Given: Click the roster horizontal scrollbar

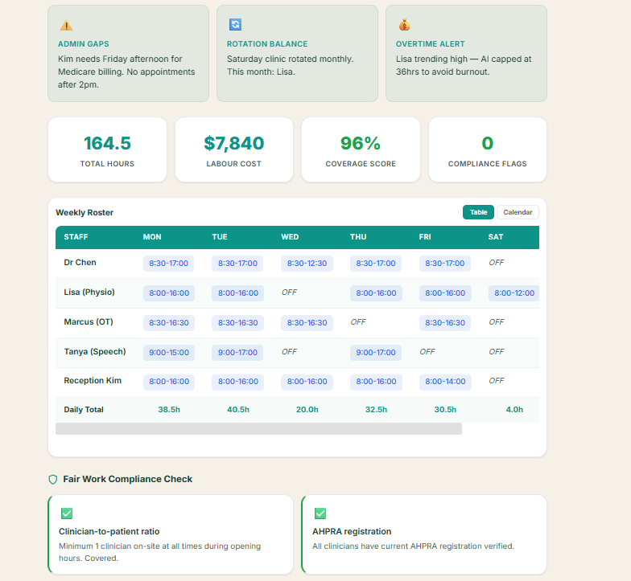Looking at the screenshot, I should coord(259,429).
